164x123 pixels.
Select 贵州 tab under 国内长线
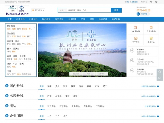click(x=57, y=86)
